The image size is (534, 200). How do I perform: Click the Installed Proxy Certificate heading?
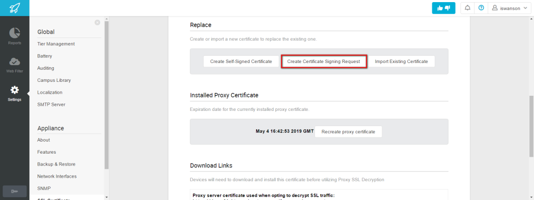tap(224, 95)
